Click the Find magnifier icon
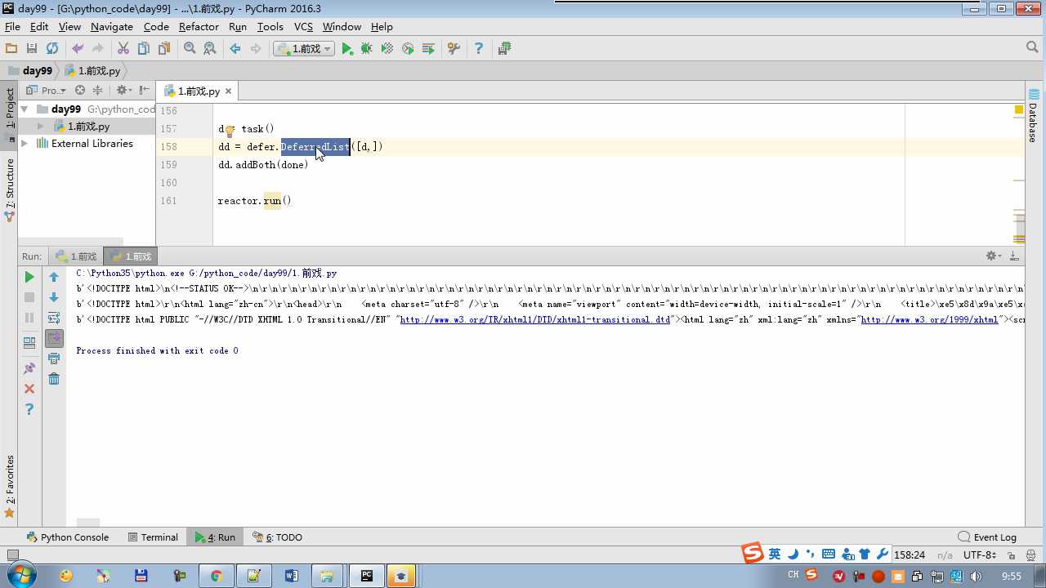This screenshot has width=1046, height=588. point(190,49)
